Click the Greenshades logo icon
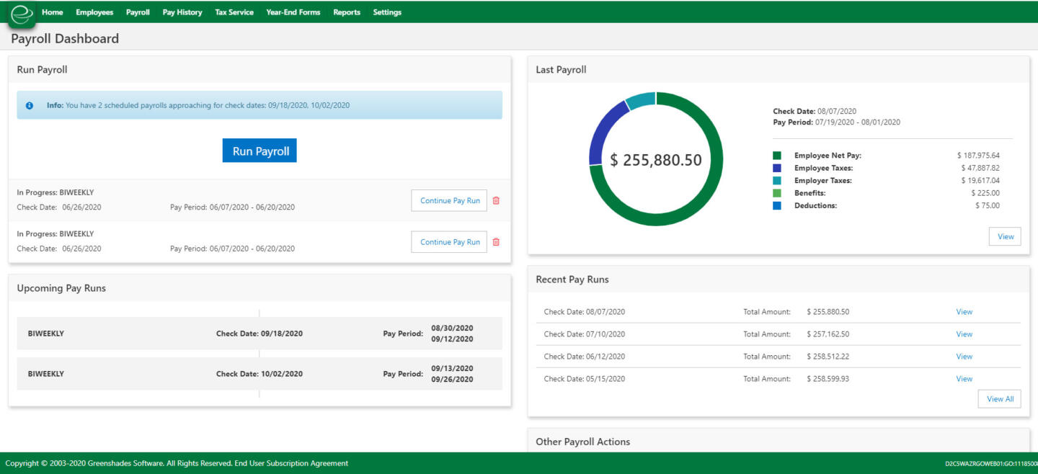This screenshot has width=1038, height=474. [x=22, y=14]
